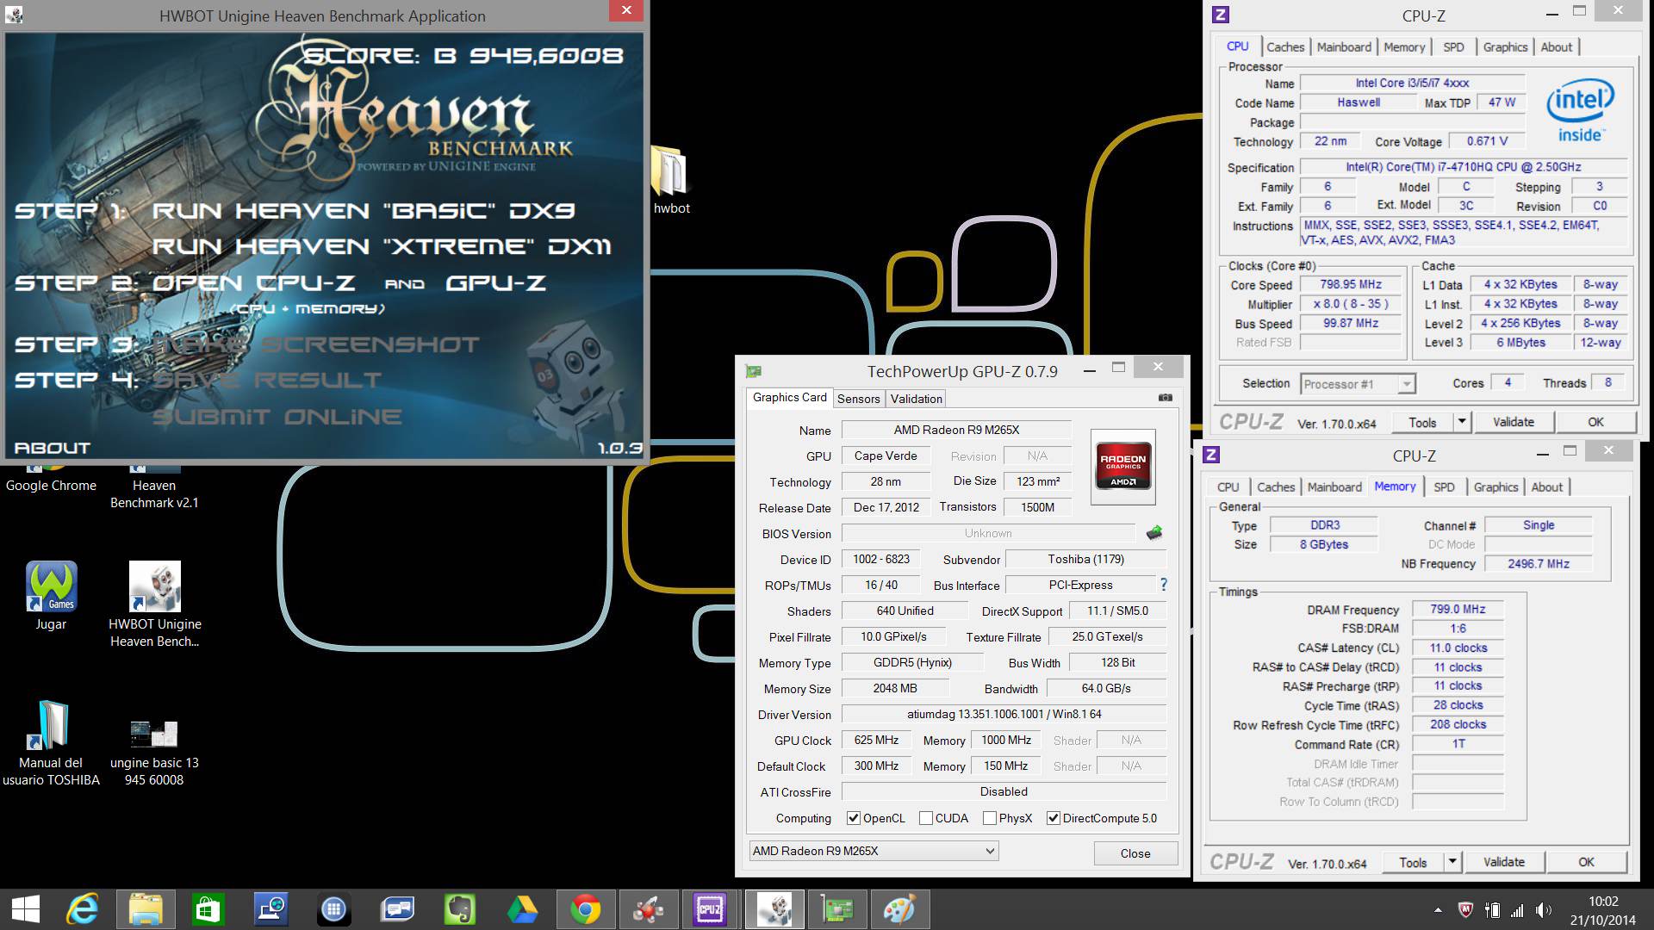Toggle the DirectCompute 5.0 checkbox
The image size is (1654, 930).
(x=1053, y=818)
